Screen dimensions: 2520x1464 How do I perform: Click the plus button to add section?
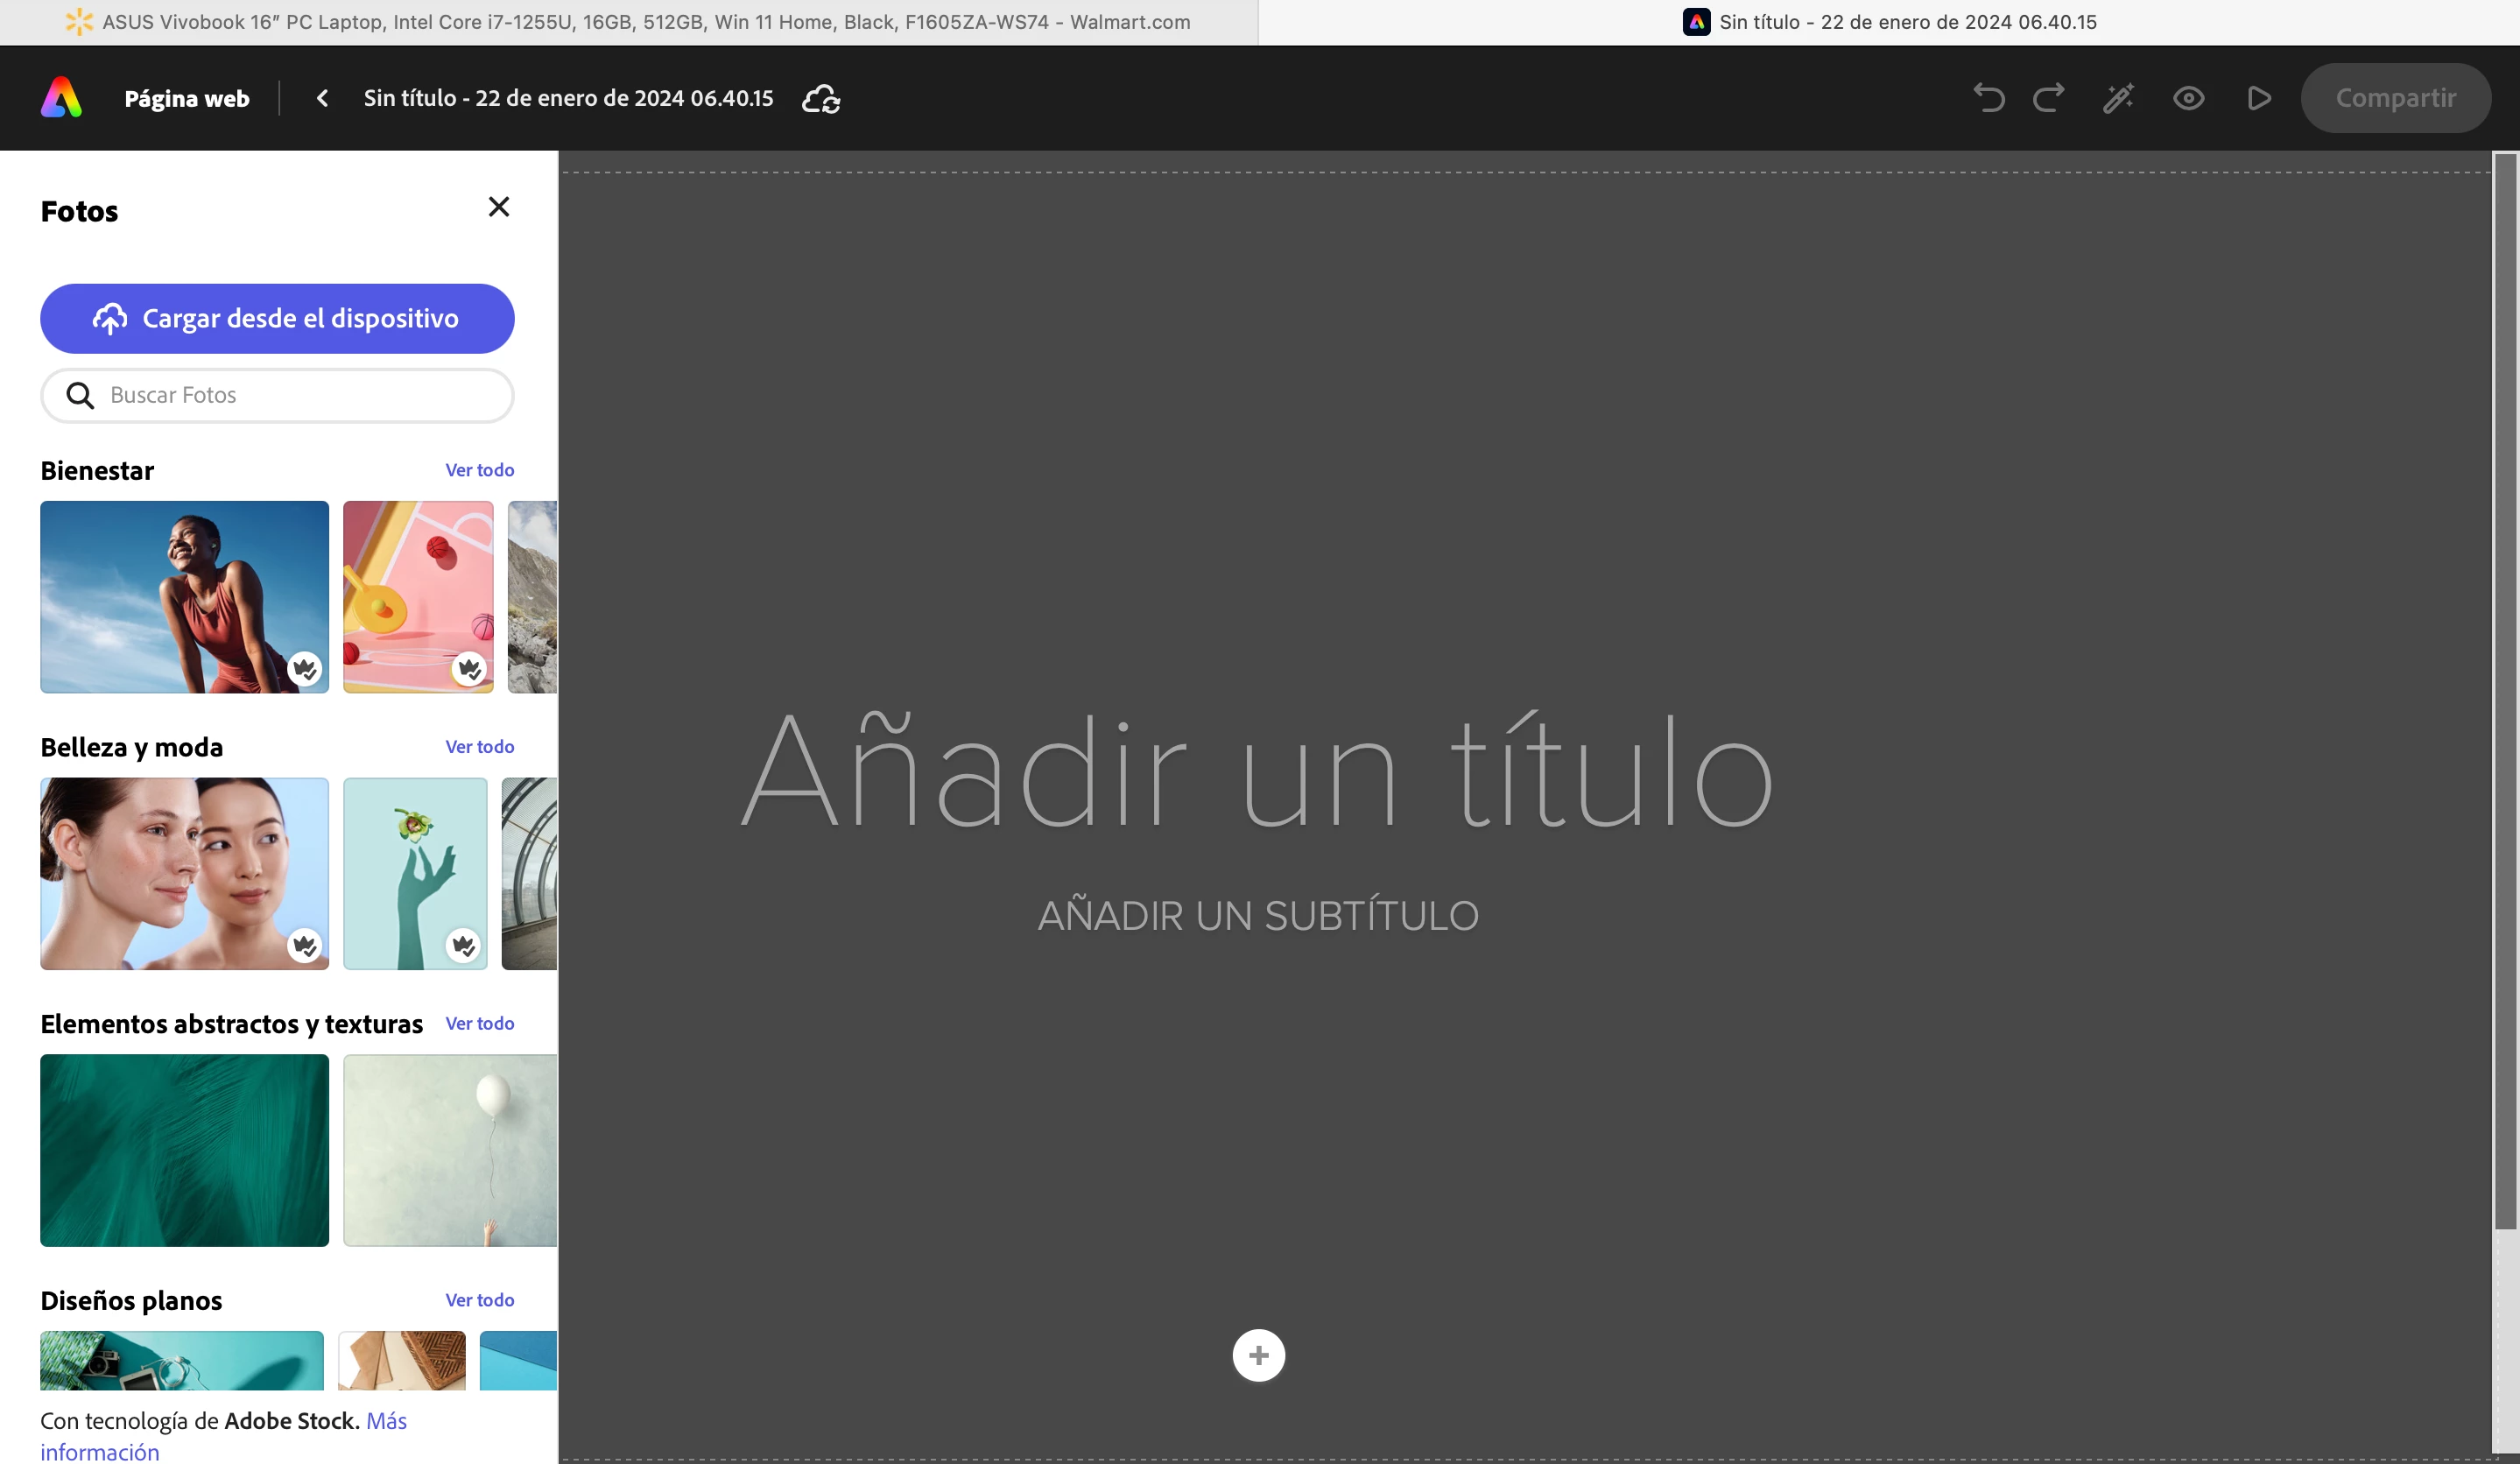click(1258, 1355)
